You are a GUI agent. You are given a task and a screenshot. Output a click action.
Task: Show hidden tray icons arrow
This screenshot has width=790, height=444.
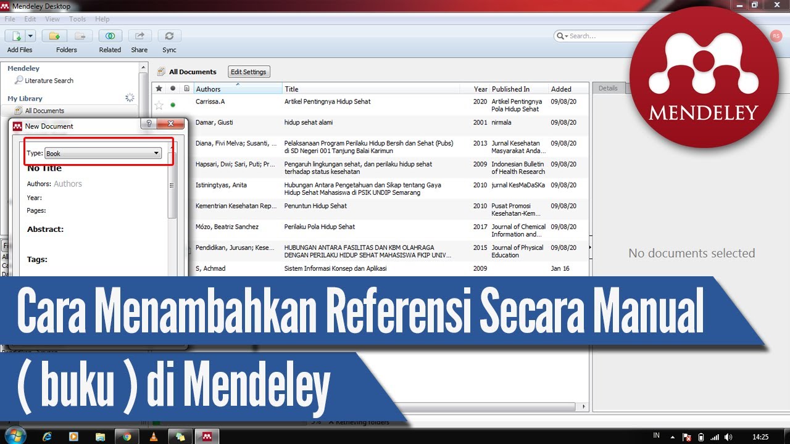click(x=673, y=437)
